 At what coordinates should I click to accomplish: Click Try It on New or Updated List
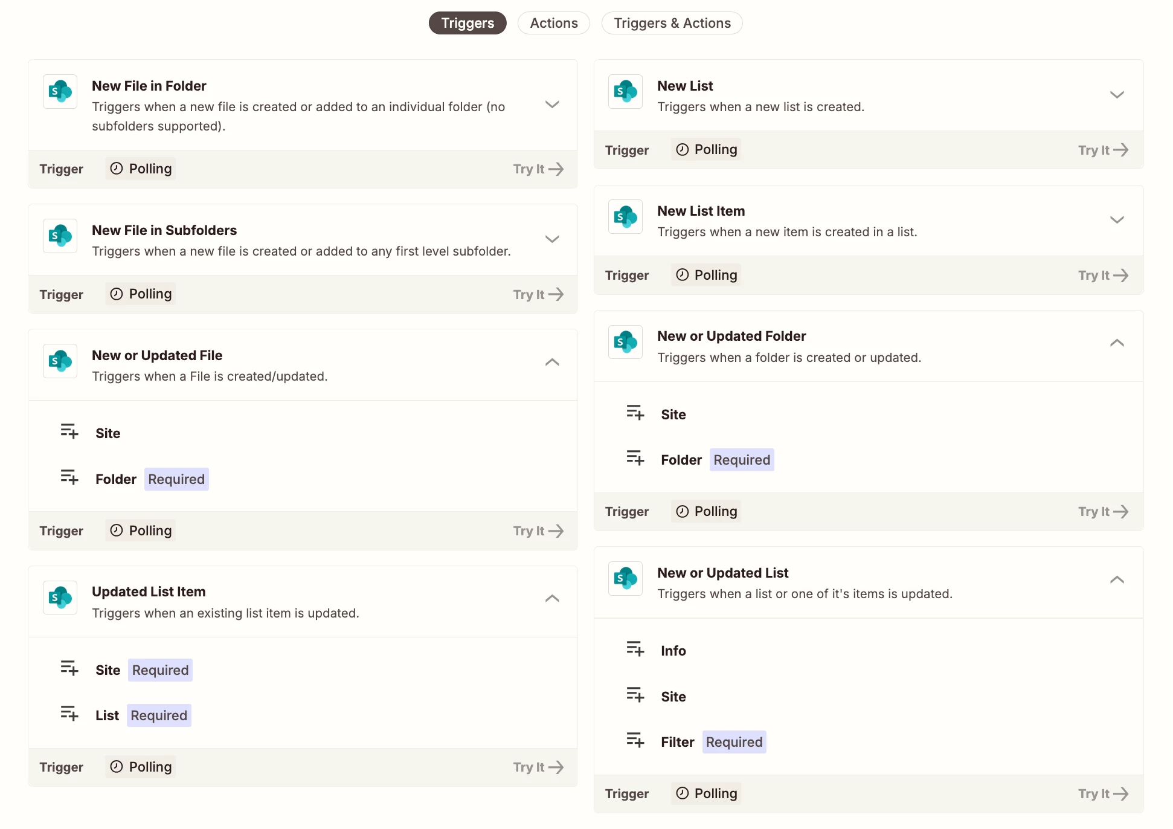click(1104, 793)
